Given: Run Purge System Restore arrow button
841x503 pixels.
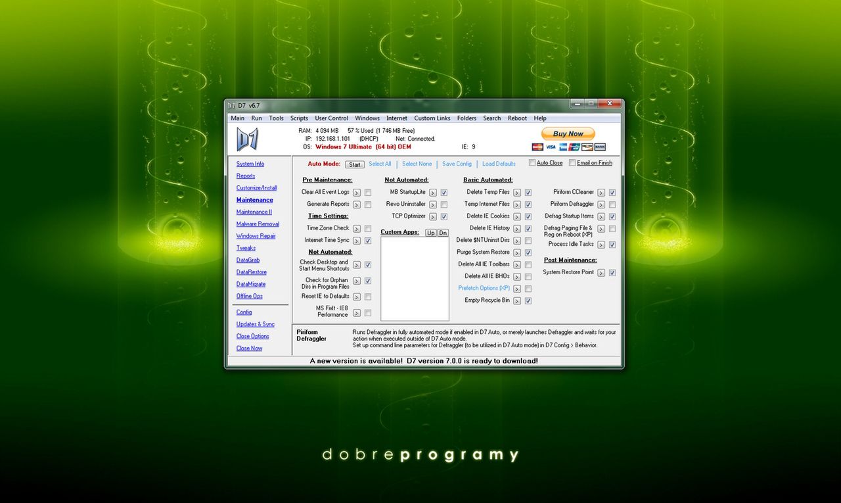Looking at the screenshot, I should 517,252.
